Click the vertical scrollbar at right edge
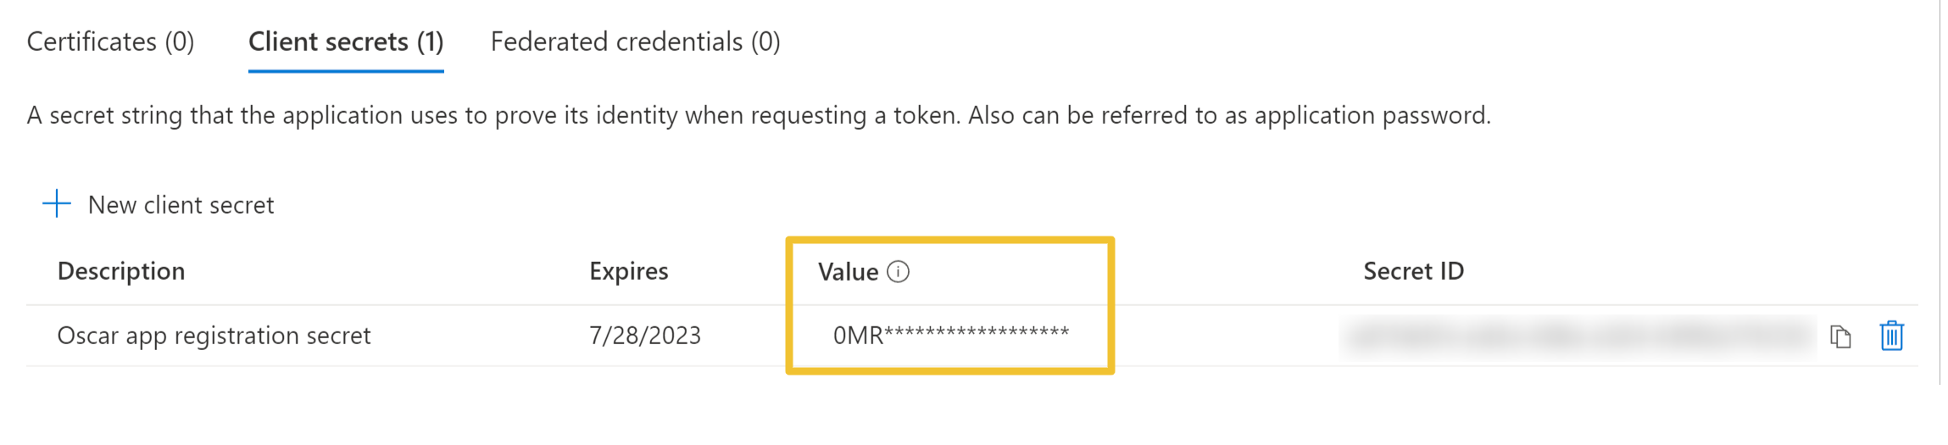1948x445 pixels. pos(1940,192)
